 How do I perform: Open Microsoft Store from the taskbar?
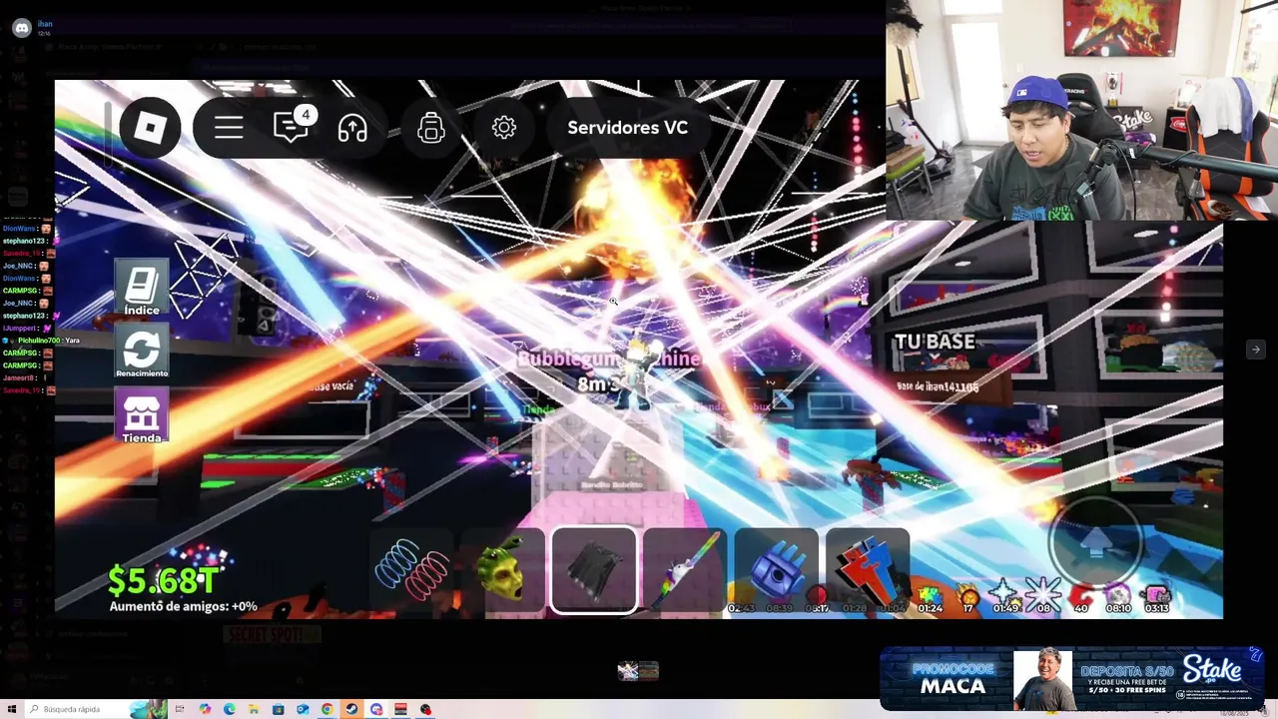279,709
